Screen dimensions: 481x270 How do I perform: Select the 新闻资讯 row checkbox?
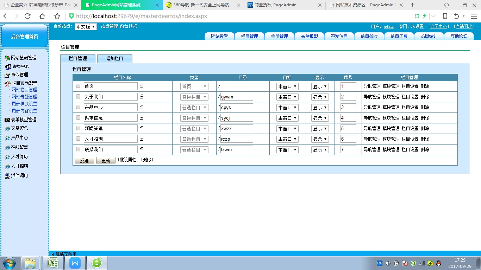78,128
